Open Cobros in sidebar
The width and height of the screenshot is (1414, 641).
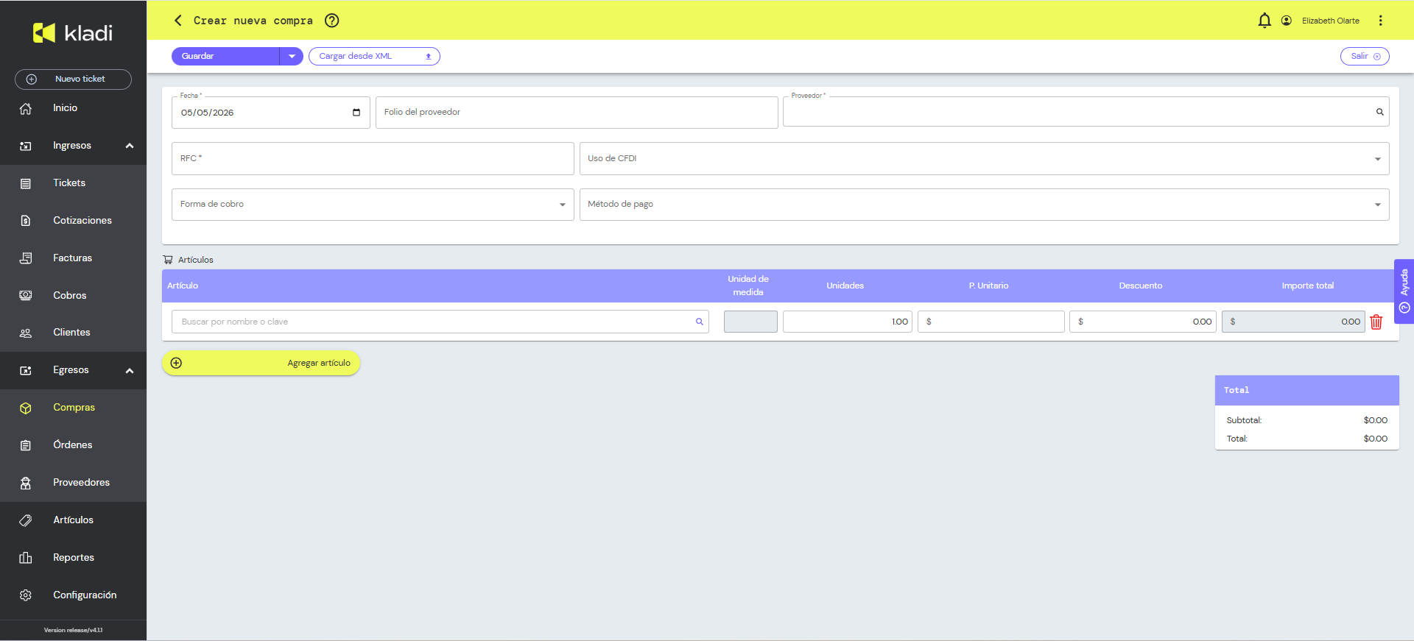click(70, 296)
